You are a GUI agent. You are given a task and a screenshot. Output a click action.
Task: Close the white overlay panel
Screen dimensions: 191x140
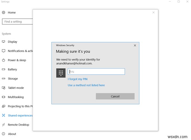(x=153, y=12)
